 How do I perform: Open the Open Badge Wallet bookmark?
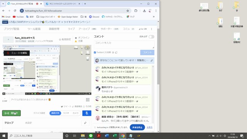point(68,17)
